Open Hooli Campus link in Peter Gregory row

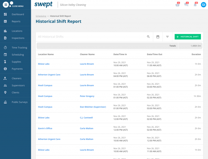45,96
